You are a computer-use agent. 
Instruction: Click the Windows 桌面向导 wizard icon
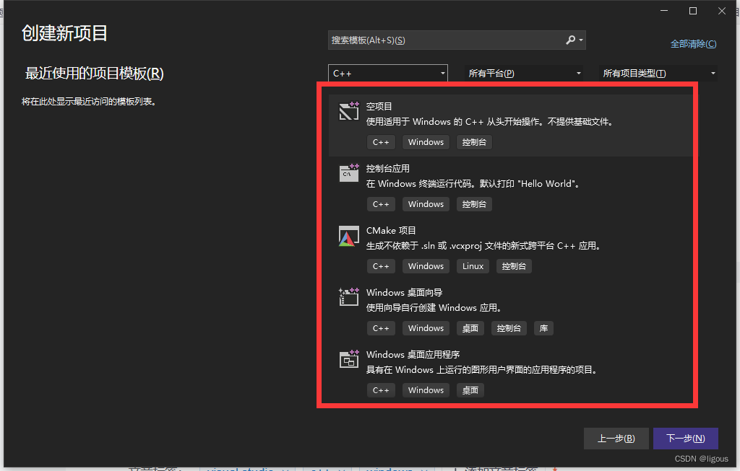pyautogui.click(x=349, y=296)
